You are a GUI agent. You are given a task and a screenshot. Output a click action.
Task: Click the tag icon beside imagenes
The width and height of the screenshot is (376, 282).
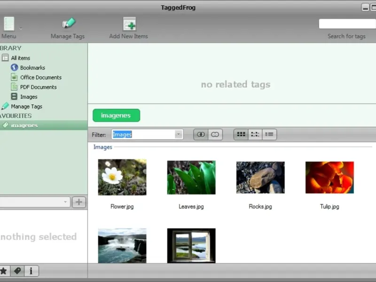coord(5,125)
